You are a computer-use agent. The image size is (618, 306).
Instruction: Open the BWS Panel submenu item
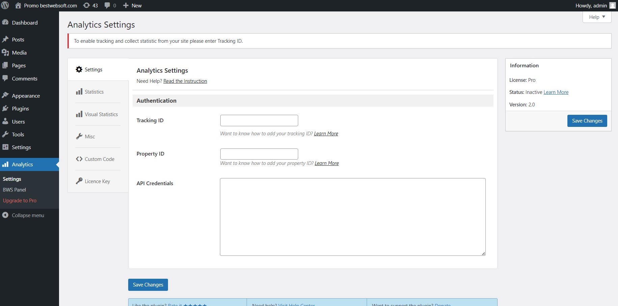[x=14, y=190]
